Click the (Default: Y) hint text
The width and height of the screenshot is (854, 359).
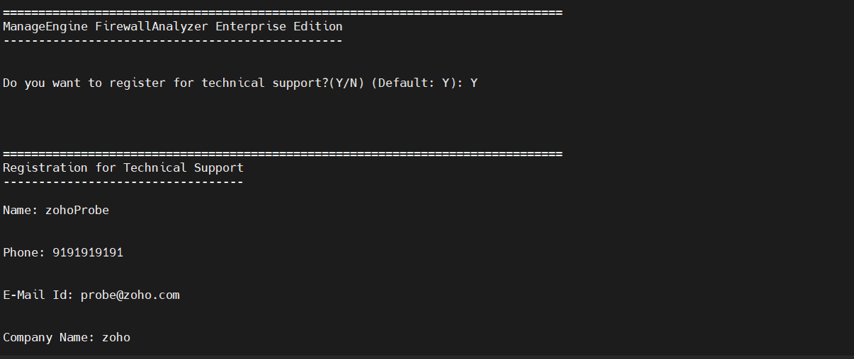click(414, 83)
